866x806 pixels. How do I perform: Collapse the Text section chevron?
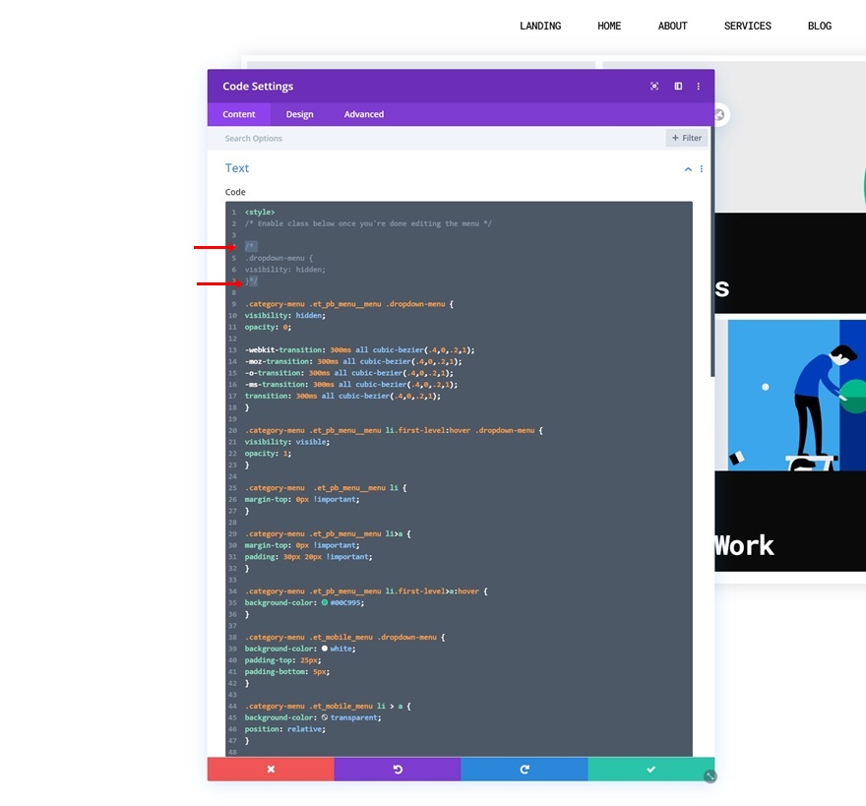(x=688, y=169)
